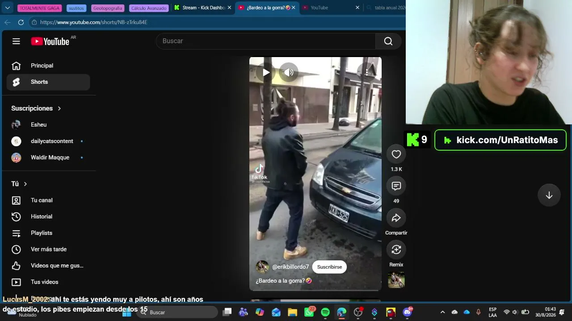Expand the Tú section
The height and width of the screenshot is (321, 572).
click(x=19, y=184)
